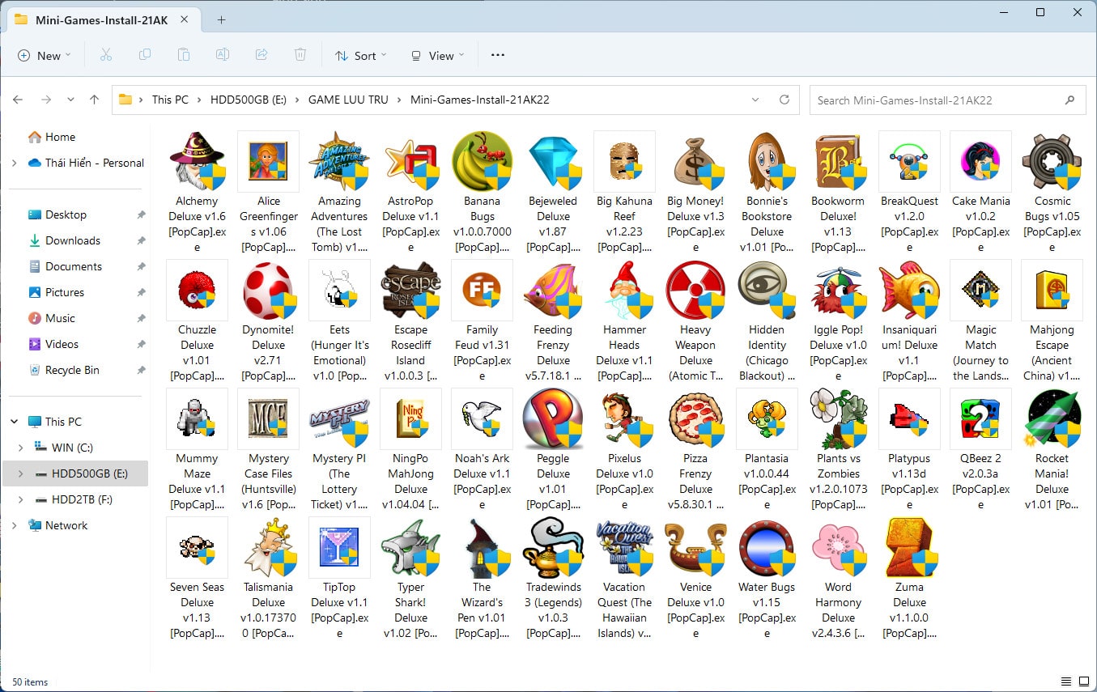
Task: Open the View dropdown menu
Action: tap(438, 55)
